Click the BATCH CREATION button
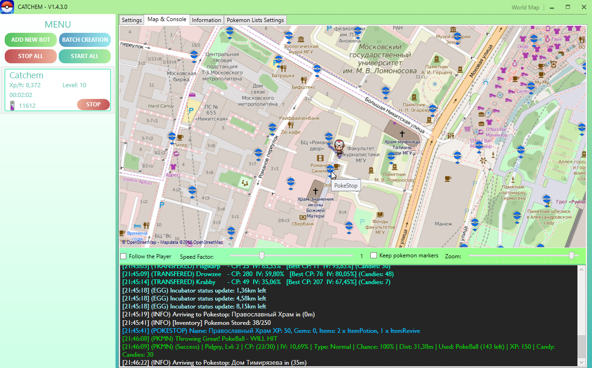 (85, 40)
